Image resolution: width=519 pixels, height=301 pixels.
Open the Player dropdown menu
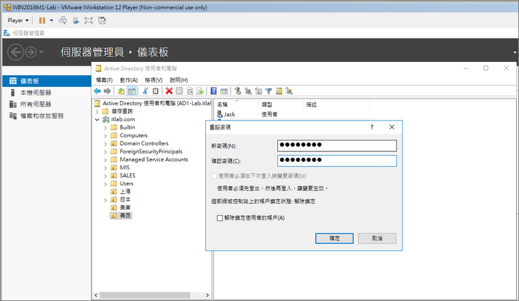coord(18,21)
